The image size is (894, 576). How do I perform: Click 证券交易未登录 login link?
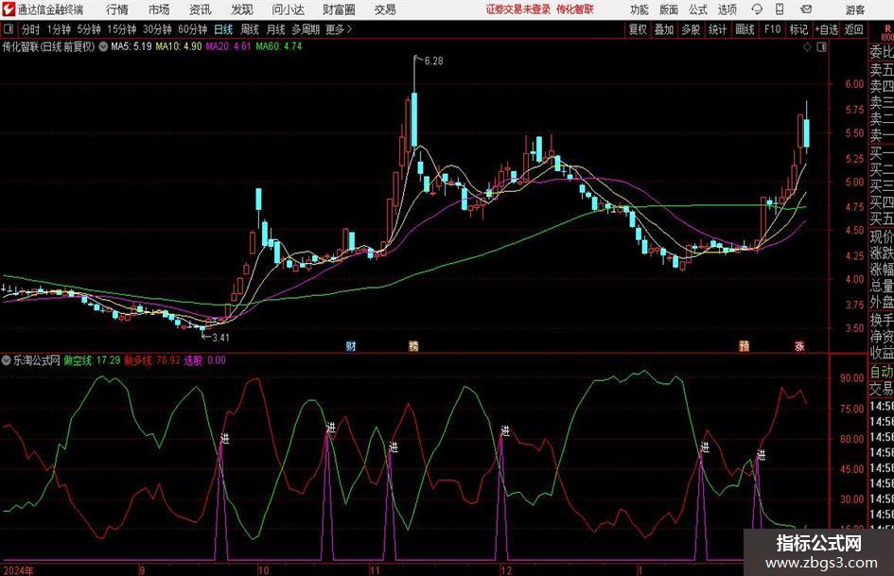[518, 9]
